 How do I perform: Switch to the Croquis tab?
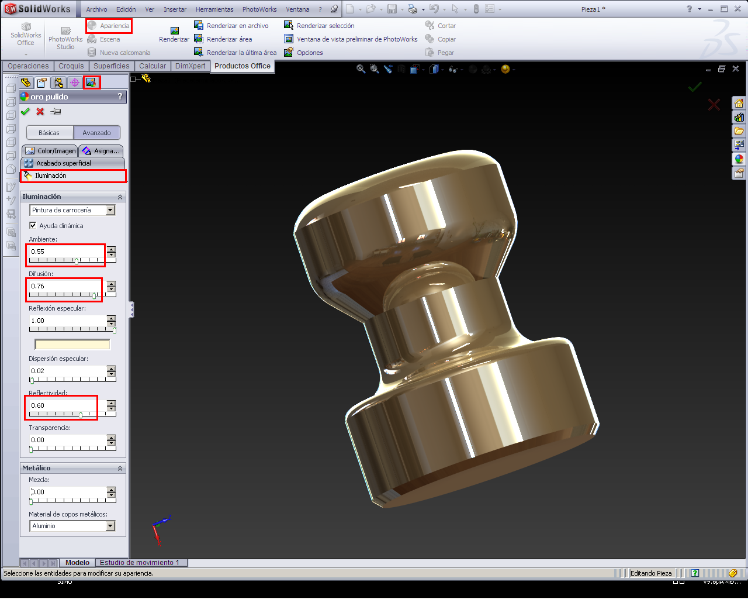(71, 66)
